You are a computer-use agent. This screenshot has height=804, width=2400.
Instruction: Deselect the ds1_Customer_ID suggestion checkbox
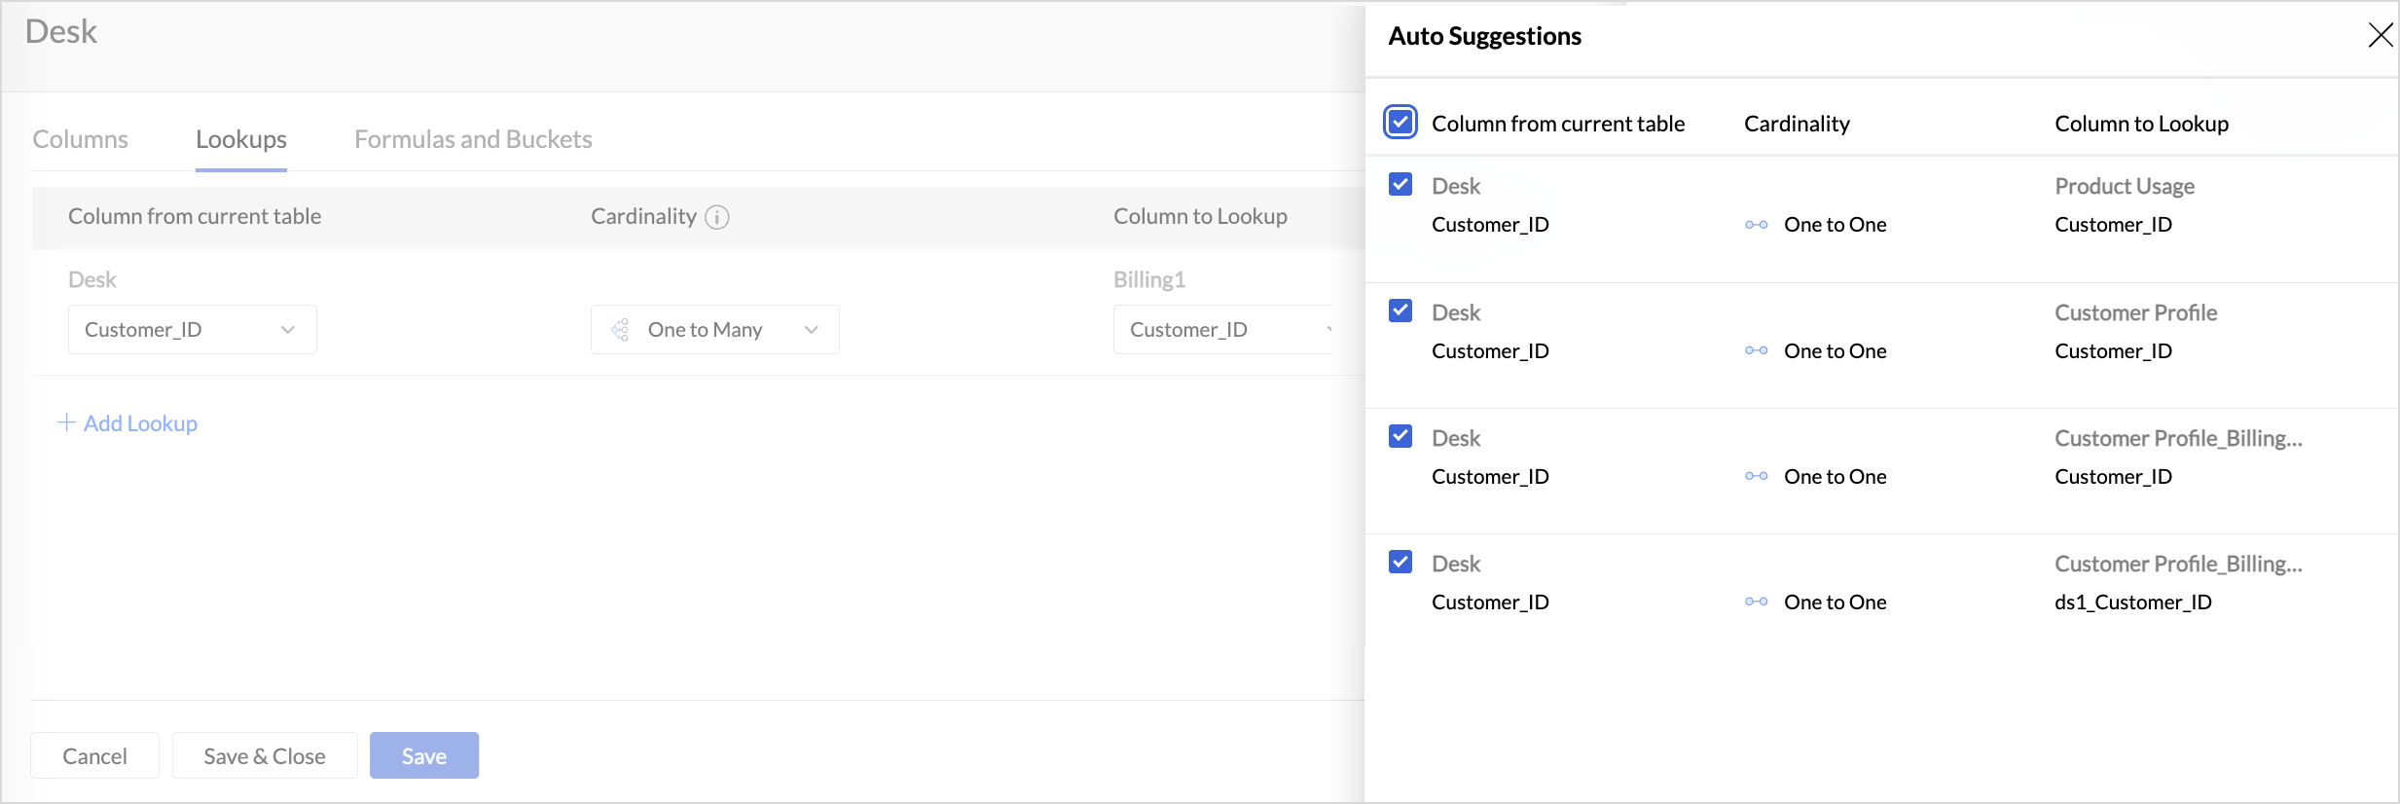(1400, 562)
